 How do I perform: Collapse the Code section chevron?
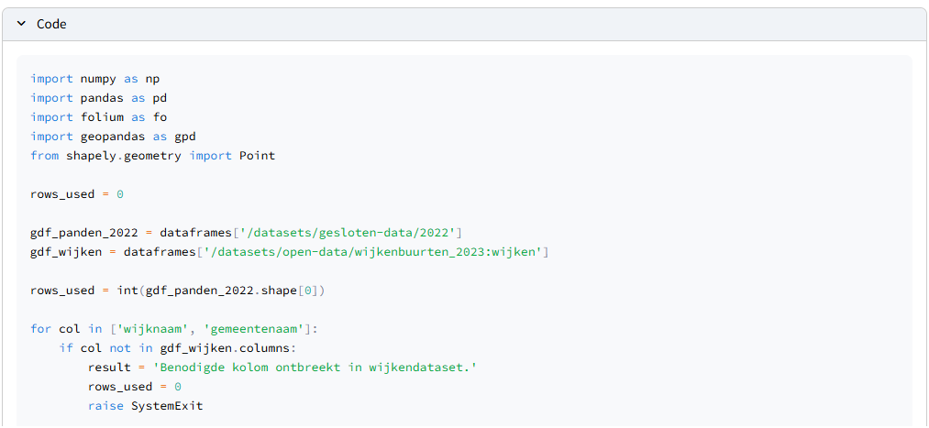pos(21,24)
